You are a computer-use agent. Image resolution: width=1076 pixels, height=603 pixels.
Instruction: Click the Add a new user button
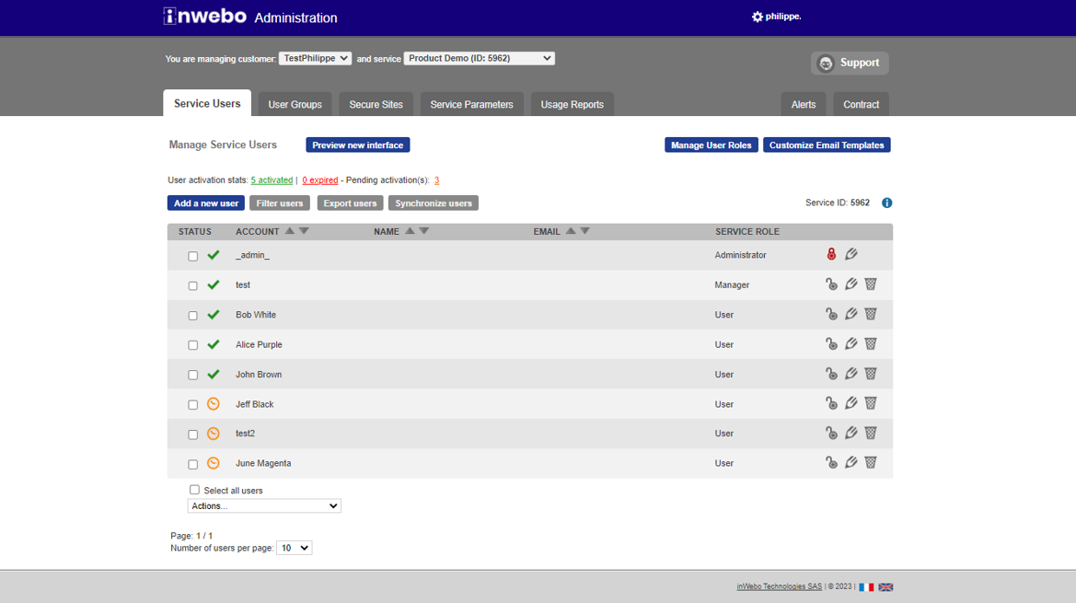coord(205,203)
